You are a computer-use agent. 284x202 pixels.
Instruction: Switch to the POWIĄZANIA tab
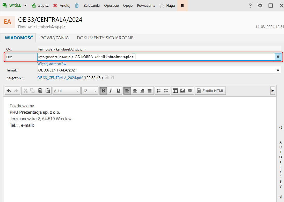(x=55, y=38)
